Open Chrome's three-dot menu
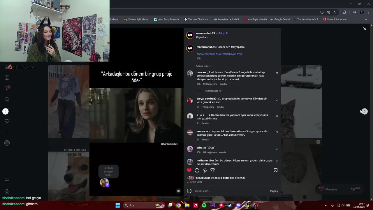 [x=369, y=12]
